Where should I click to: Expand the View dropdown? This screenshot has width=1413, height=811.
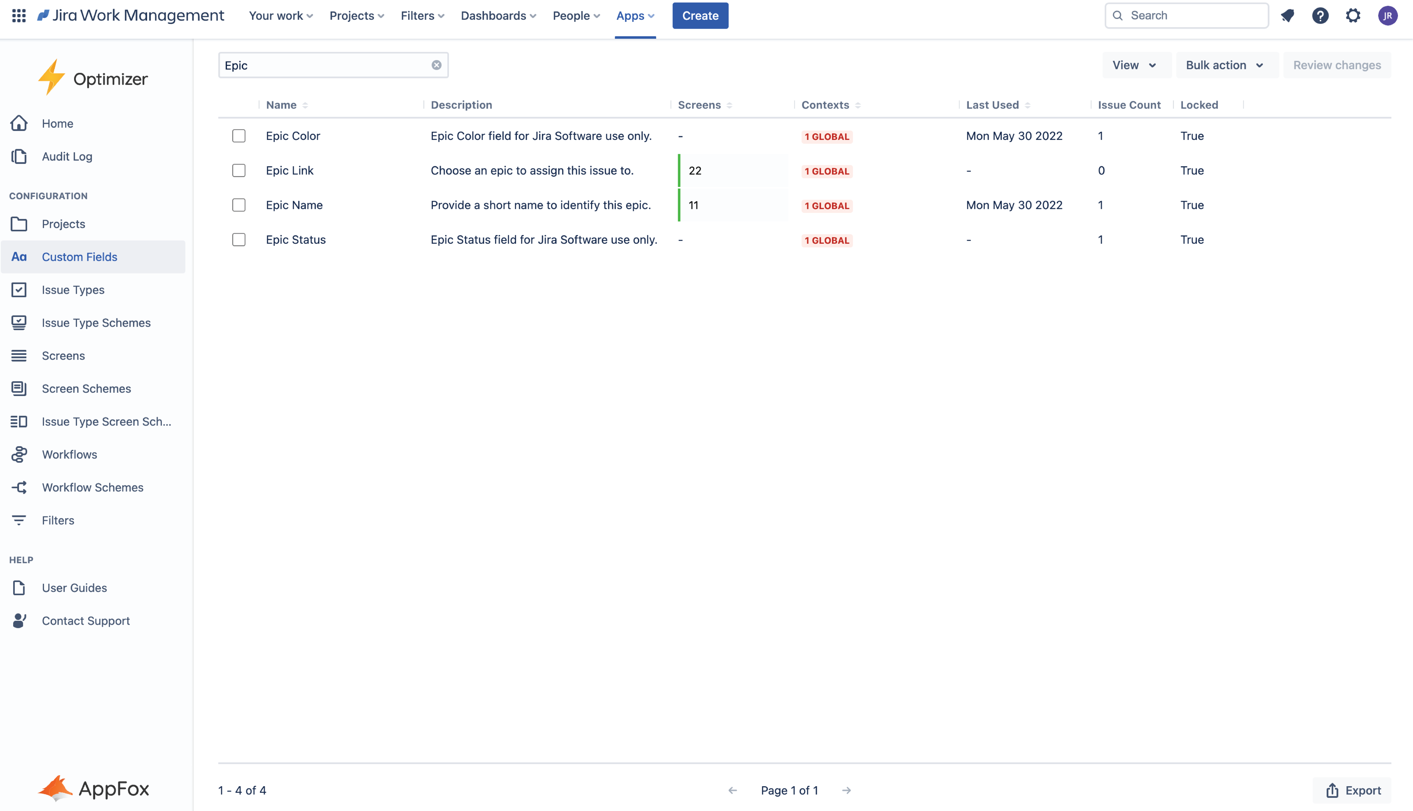point(1134,65)
